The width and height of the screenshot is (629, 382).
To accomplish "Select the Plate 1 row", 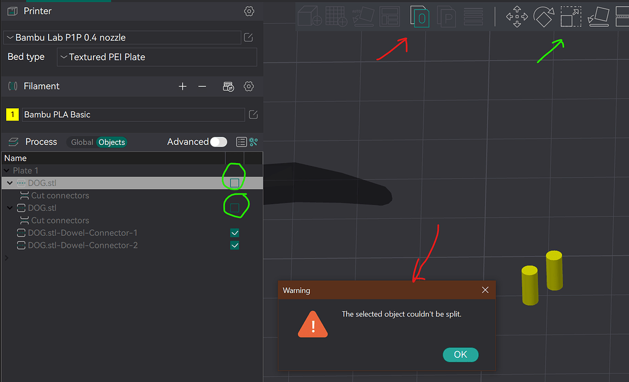I will click(132, 170).
